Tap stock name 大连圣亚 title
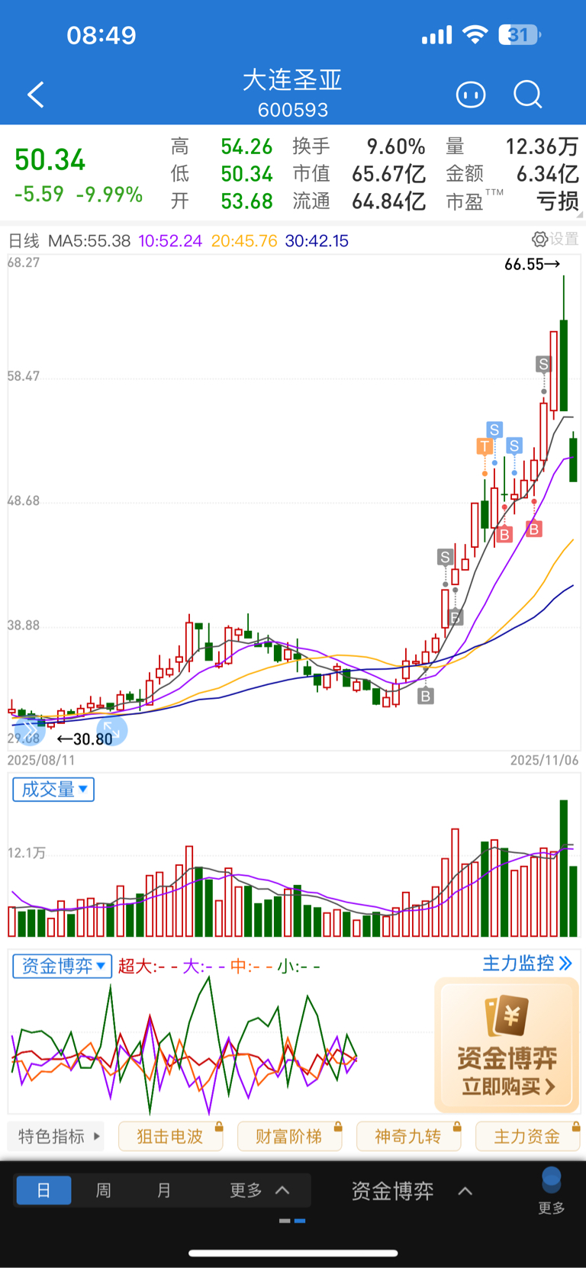This screenshot has height=1268, width=586. pos(292,80)
